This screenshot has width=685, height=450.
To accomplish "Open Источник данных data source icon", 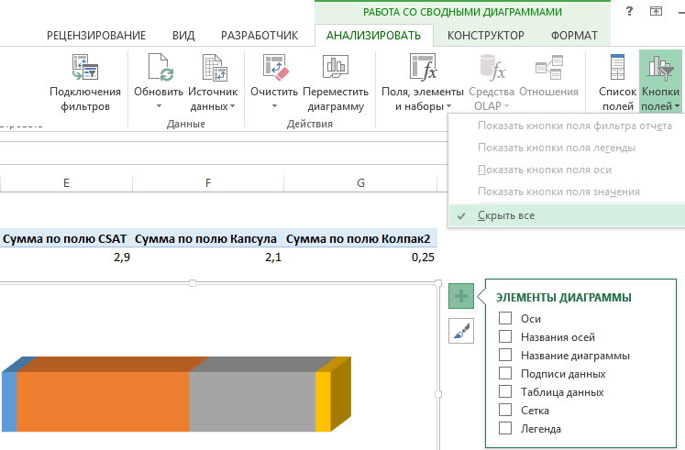I will tap(213, 68).
